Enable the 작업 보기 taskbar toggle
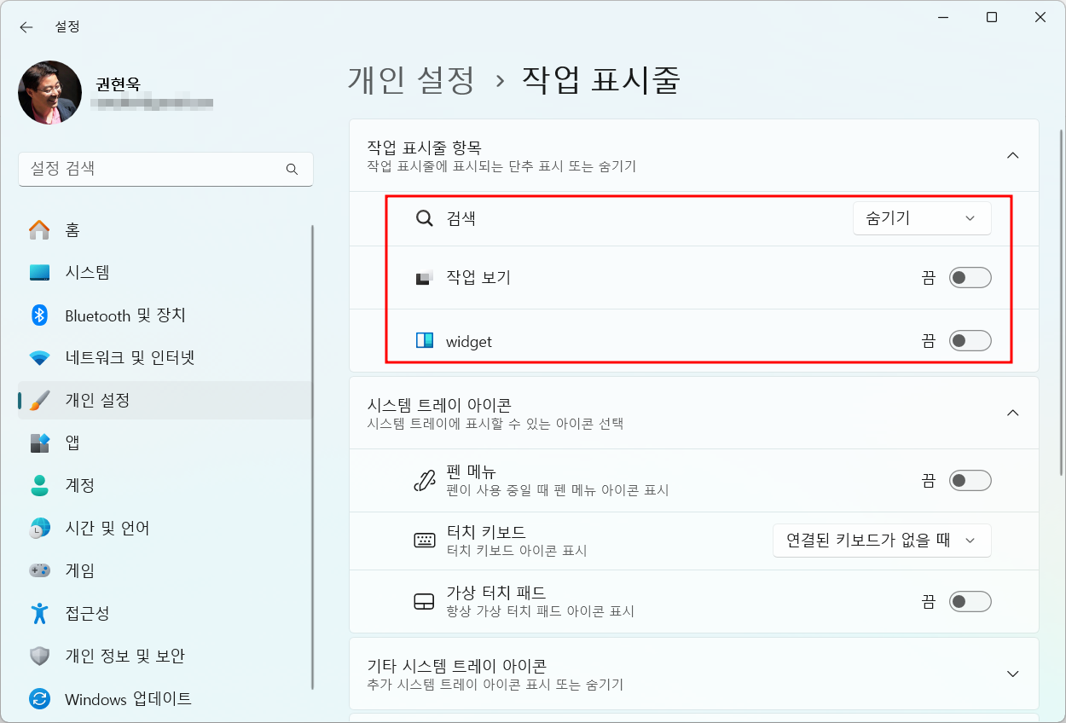The height and width of the screenshot is (723, 1066). pyautogui.click(x=970, y=277)
